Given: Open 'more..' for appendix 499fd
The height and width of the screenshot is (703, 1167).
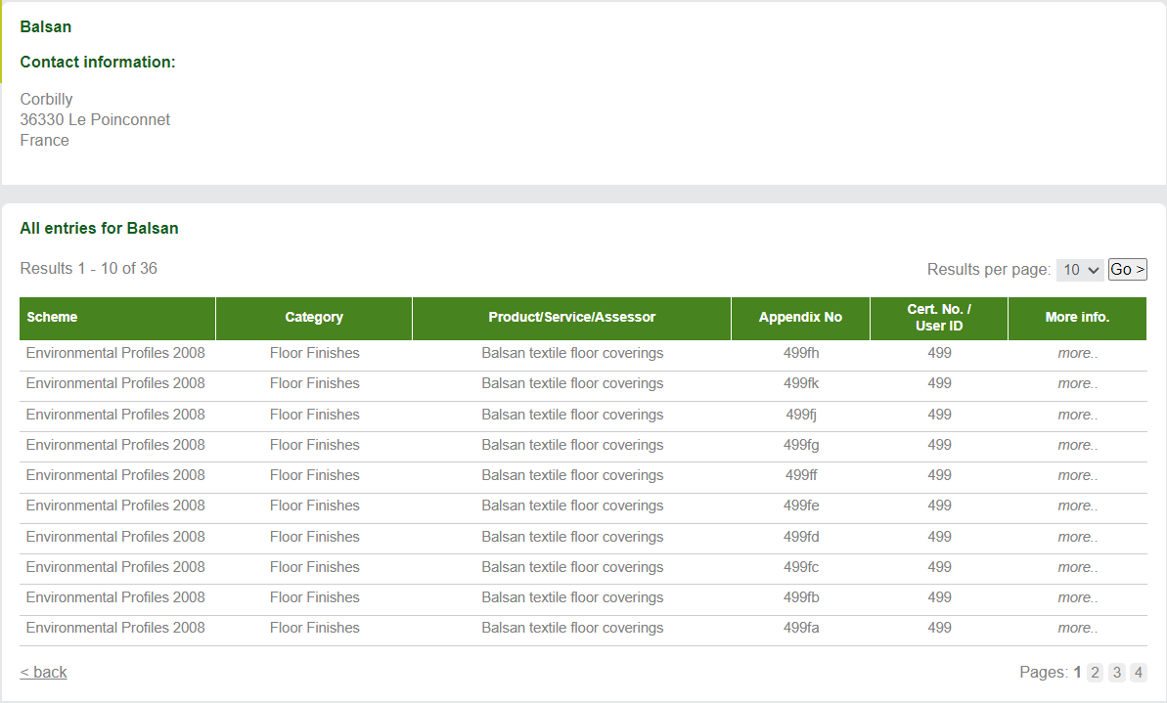Looking at the screenshot, I should 1077,537.
